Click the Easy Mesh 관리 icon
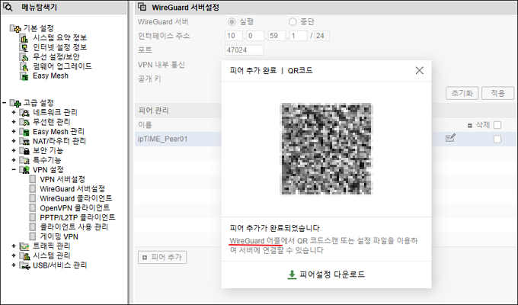This screenshot has height=305, width=518. pos(24,132)
